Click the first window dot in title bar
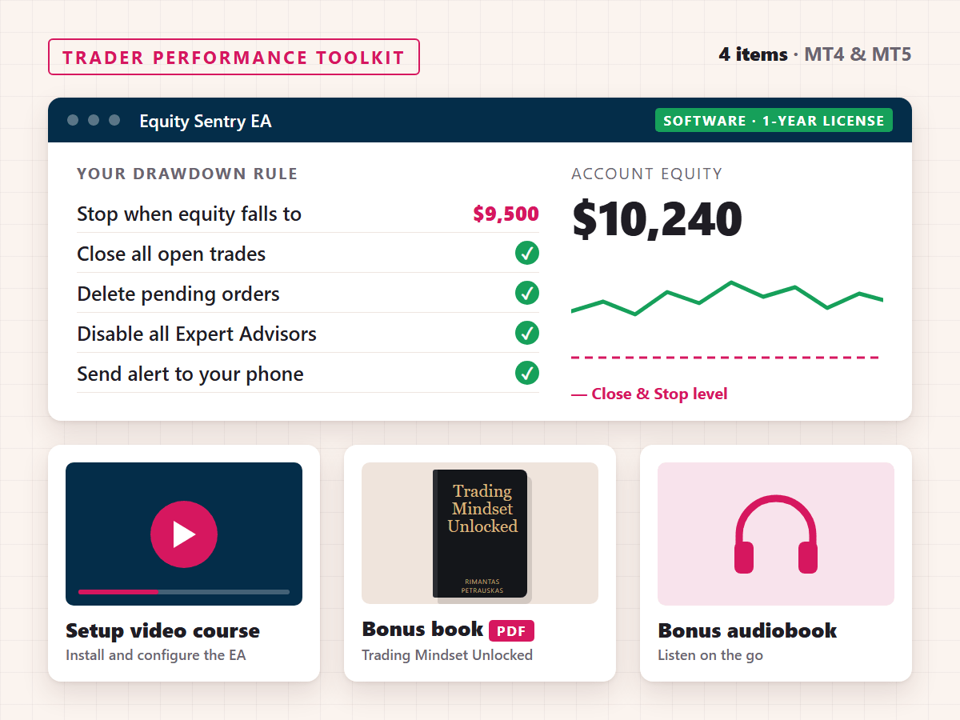960x720 pixels. (x=73, y=120)
